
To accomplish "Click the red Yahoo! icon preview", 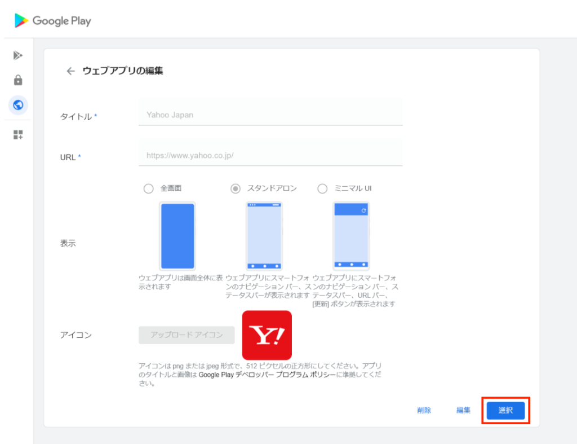I will pos(267,335).
